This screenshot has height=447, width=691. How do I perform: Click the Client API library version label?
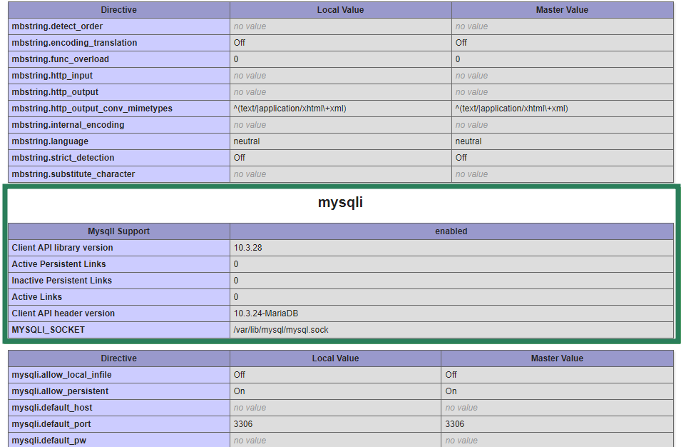point(62,248)
